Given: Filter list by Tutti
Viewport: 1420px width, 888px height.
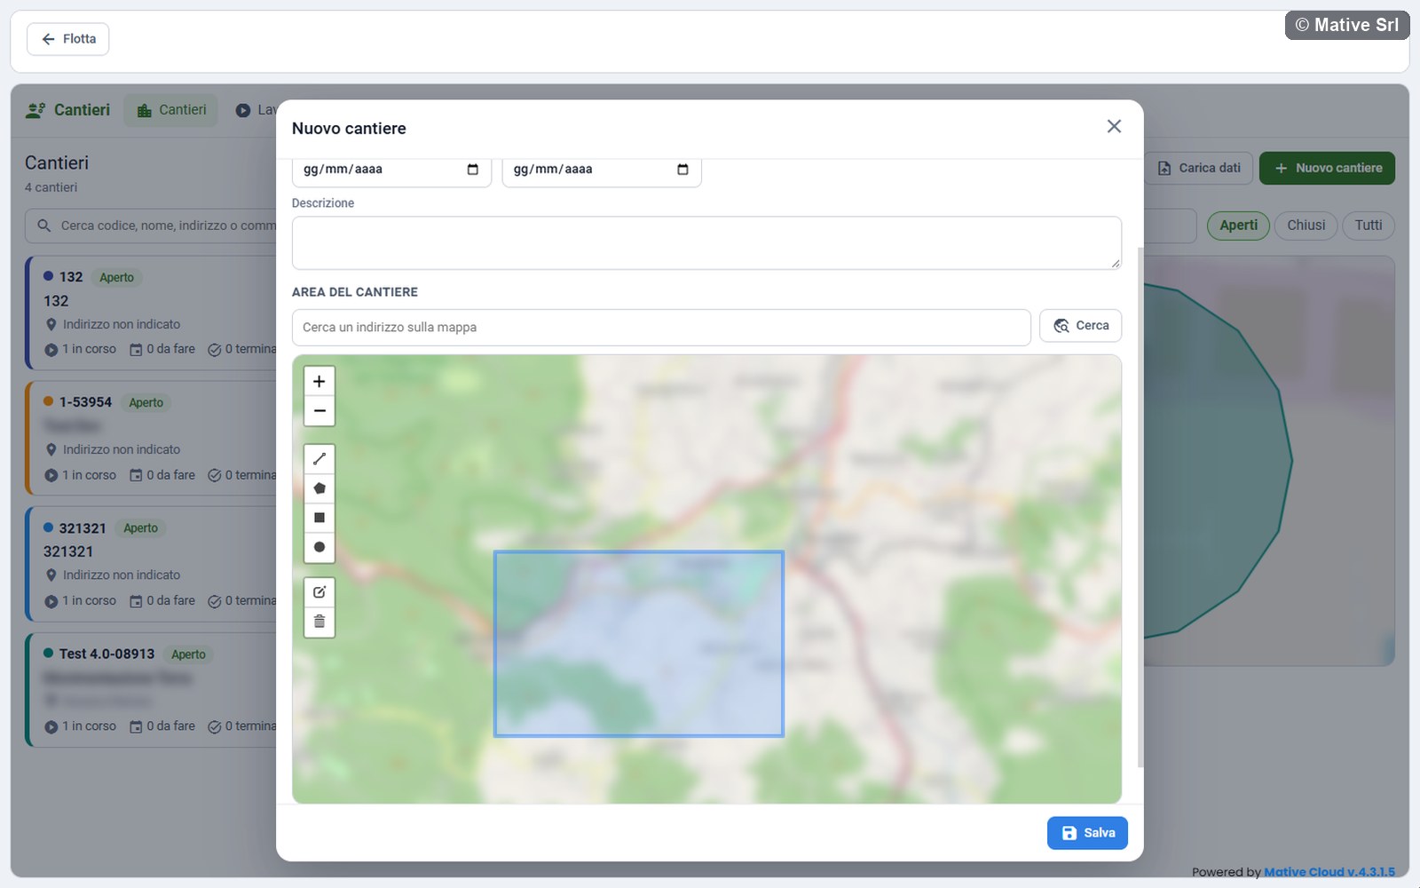Looking at the screenshot, I should click(1368, 226).
